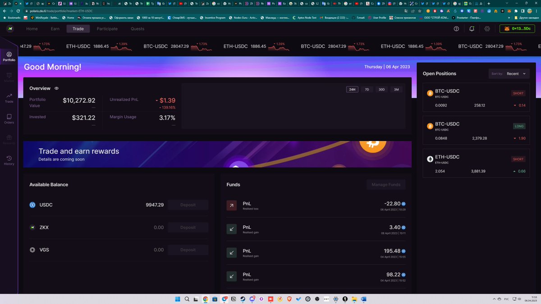541x304 pixels.
Task: Toggle portfolio value visibility eye icon
Action: pos(56,88)
